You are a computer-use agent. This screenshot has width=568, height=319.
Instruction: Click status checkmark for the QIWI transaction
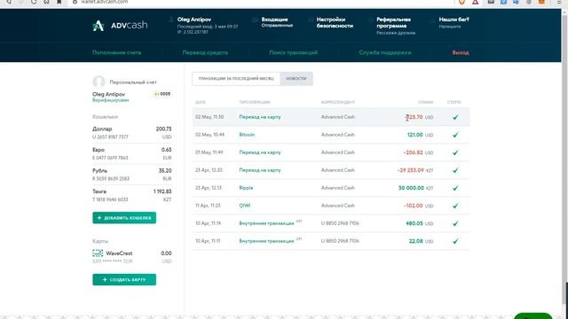455,206
